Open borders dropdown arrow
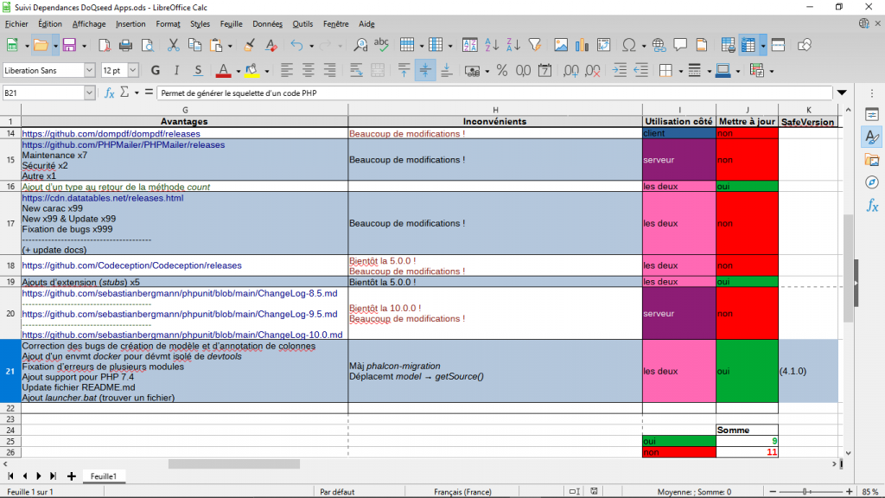 (x=680, y=71)
